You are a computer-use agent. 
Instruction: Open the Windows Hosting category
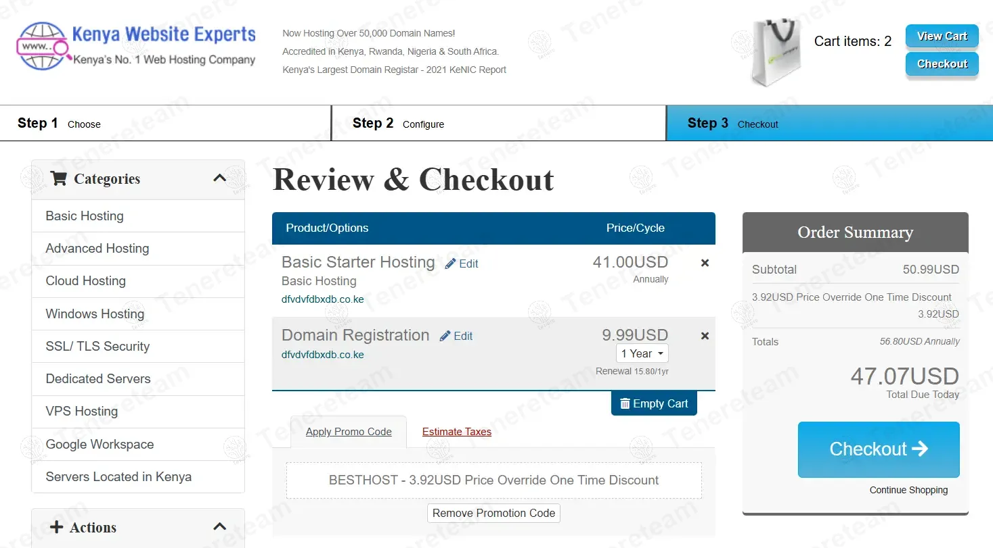click(138, 314)
